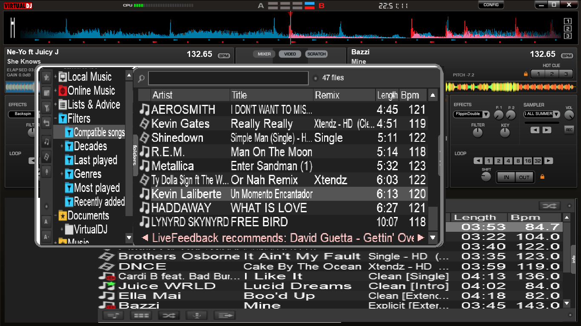Expand the VirtualDJ folder under Documents
This screenshot has height=326, width=581.
click(x=62, y=230)
